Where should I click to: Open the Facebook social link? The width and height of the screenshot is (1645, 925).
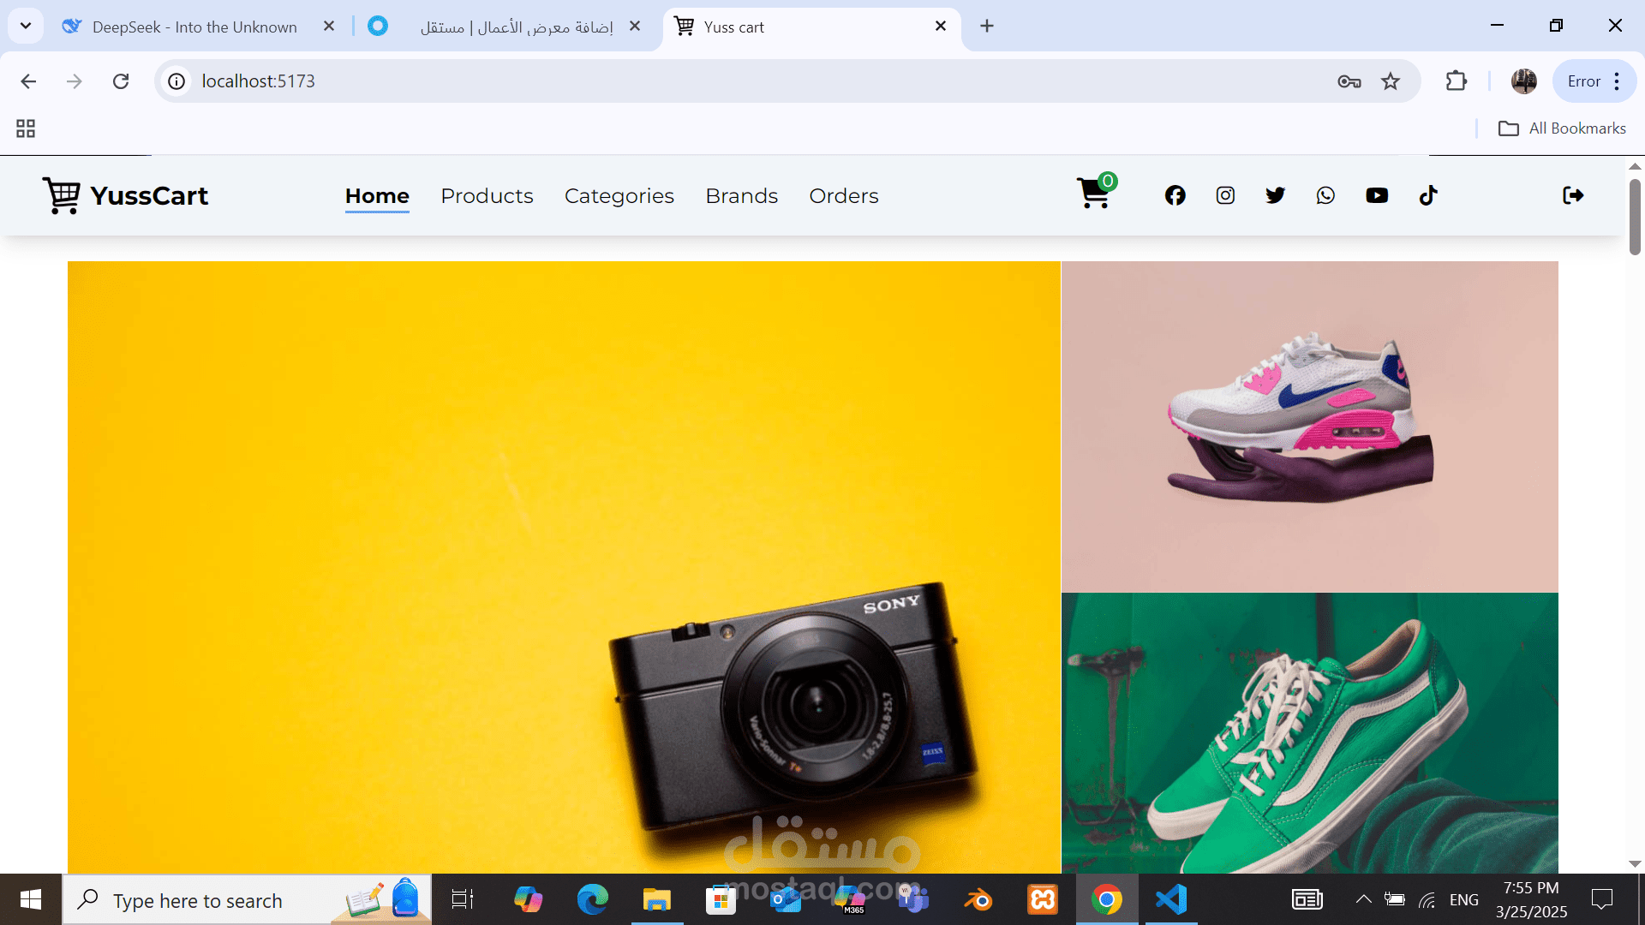1175,195
